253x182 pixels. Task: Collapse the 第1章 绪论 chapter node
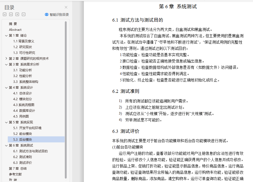6,36
